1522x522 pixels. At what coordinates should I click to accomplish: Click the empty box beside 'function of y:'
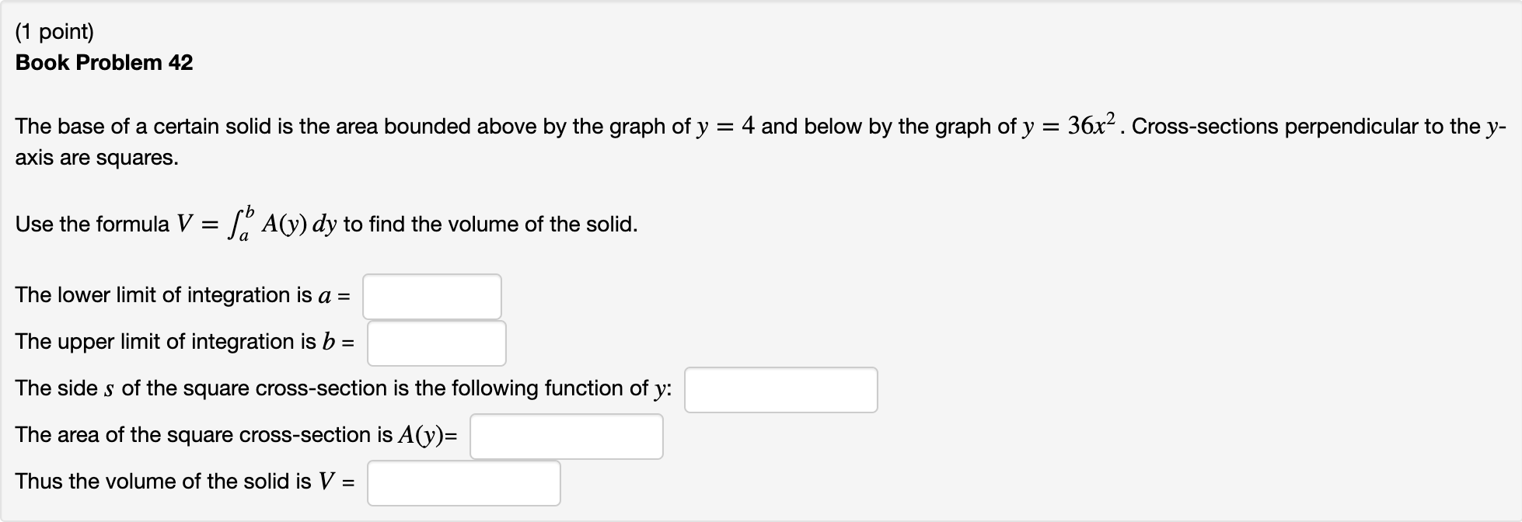tap(780, 389)
